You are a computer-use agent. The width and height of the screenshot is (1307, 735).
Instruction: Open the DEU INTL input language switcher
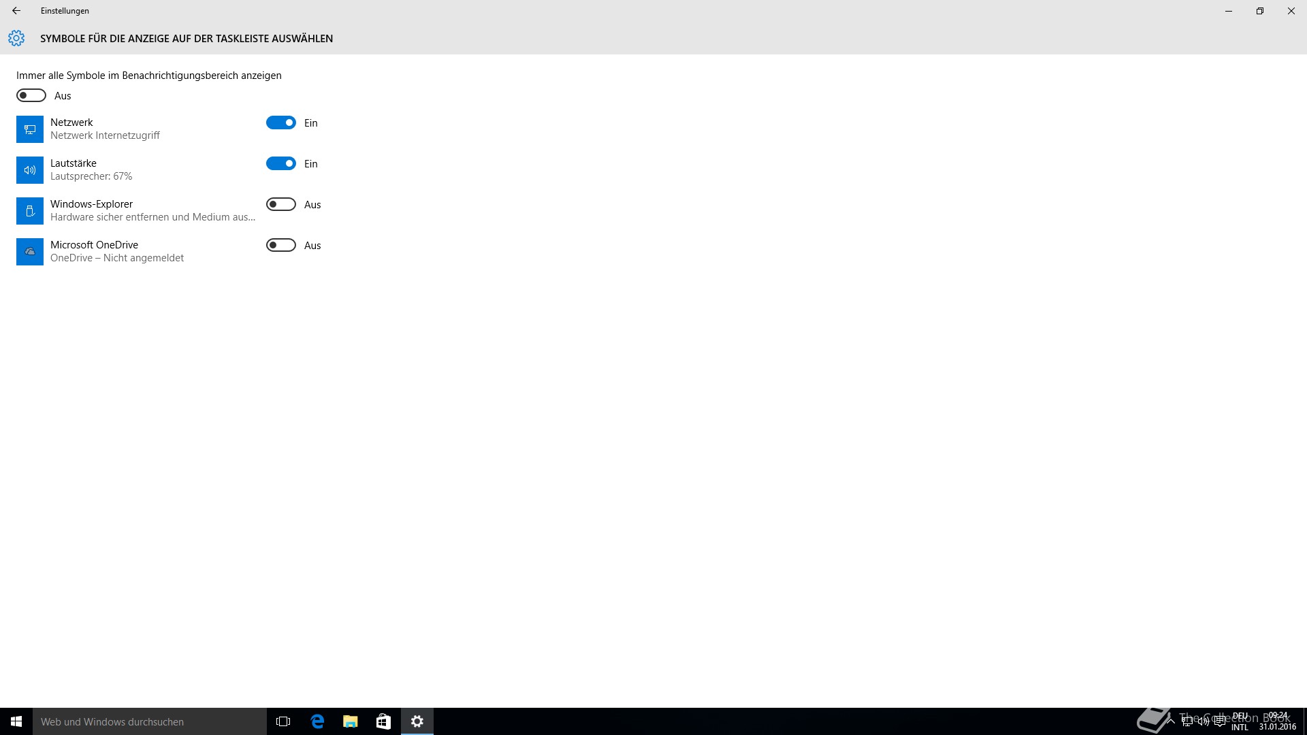coord(1240,721)
